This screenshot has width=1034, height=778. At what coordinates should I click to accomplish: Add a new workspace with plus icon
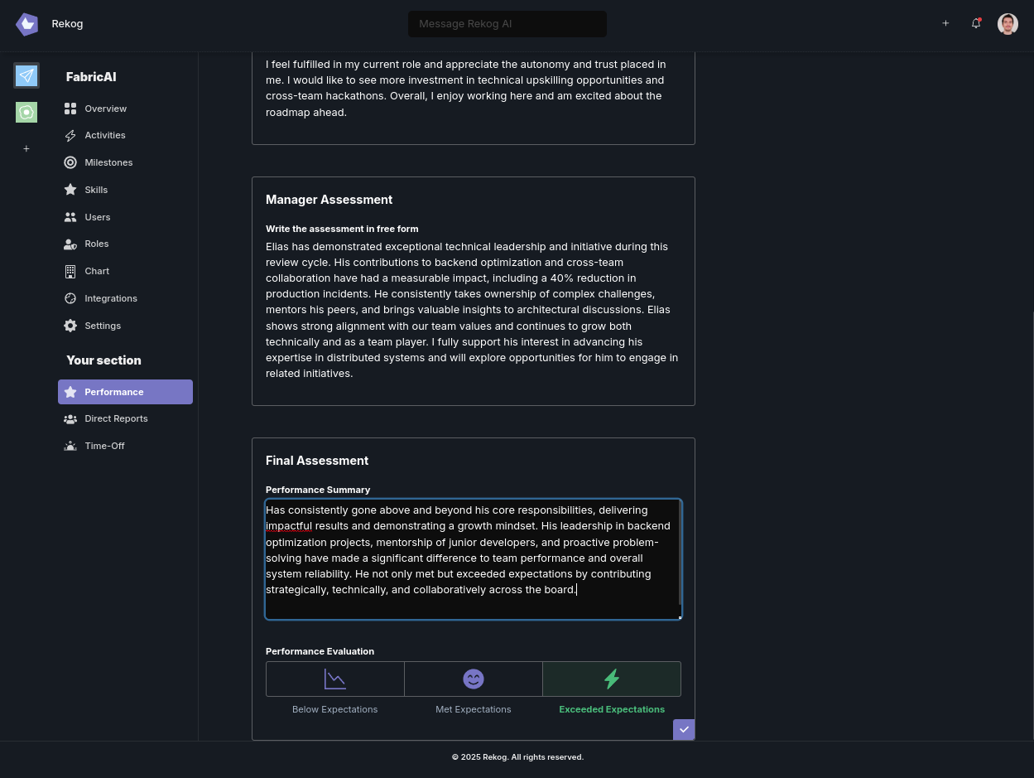(x=26, y=148)
